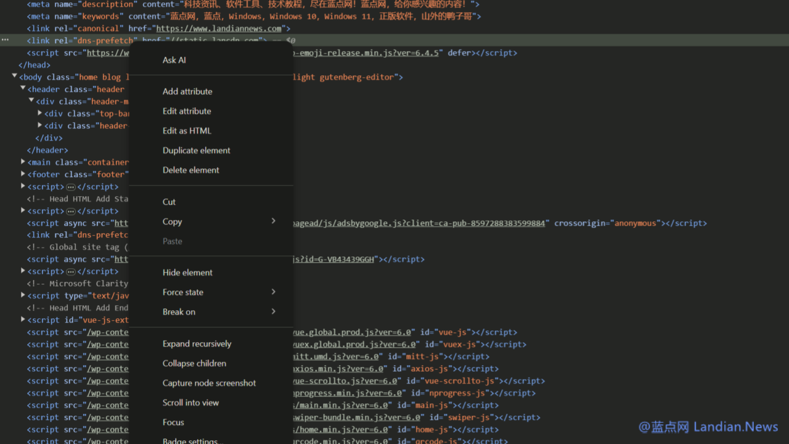The width and height of the screenshot is (789, 444).
Task: Open canonical link https://www.landiannews.com
Action: tap(219, 28)
